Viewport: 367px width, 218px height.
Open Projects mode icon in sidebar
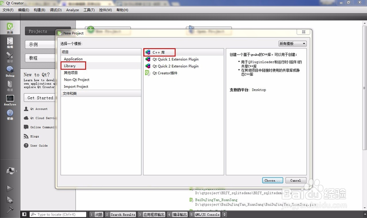(x=10, y=86)
